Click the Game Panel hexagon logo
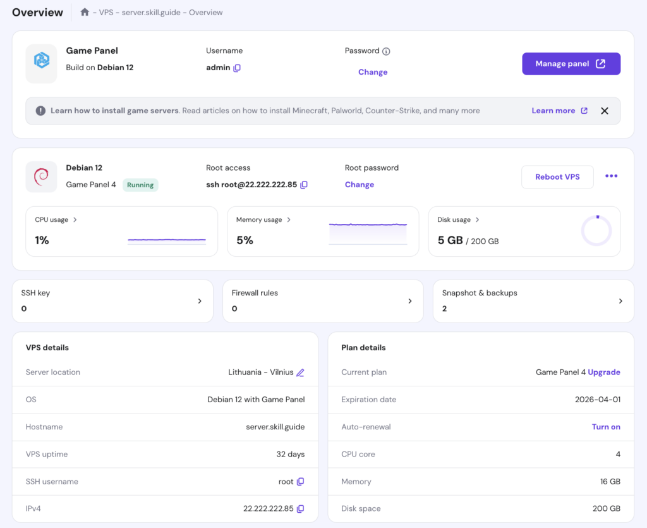The width and height of the screenshot is (647, 528). pos(41,63)
